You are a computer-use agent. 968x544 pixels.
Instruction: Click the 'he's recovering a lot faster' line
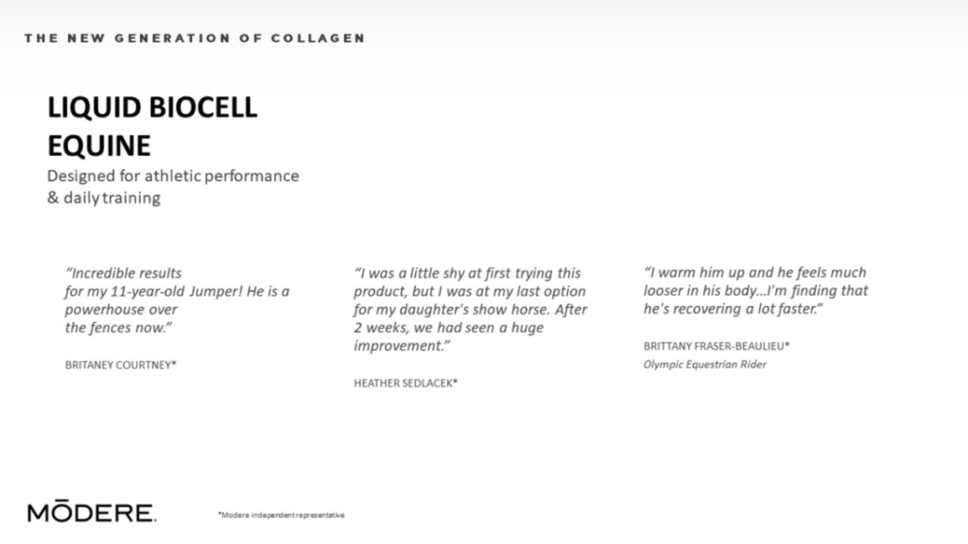733,309
